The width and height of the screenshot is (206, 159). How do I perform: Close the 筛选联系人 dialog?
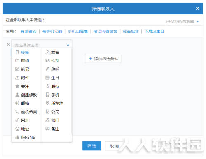click(197, 9)
